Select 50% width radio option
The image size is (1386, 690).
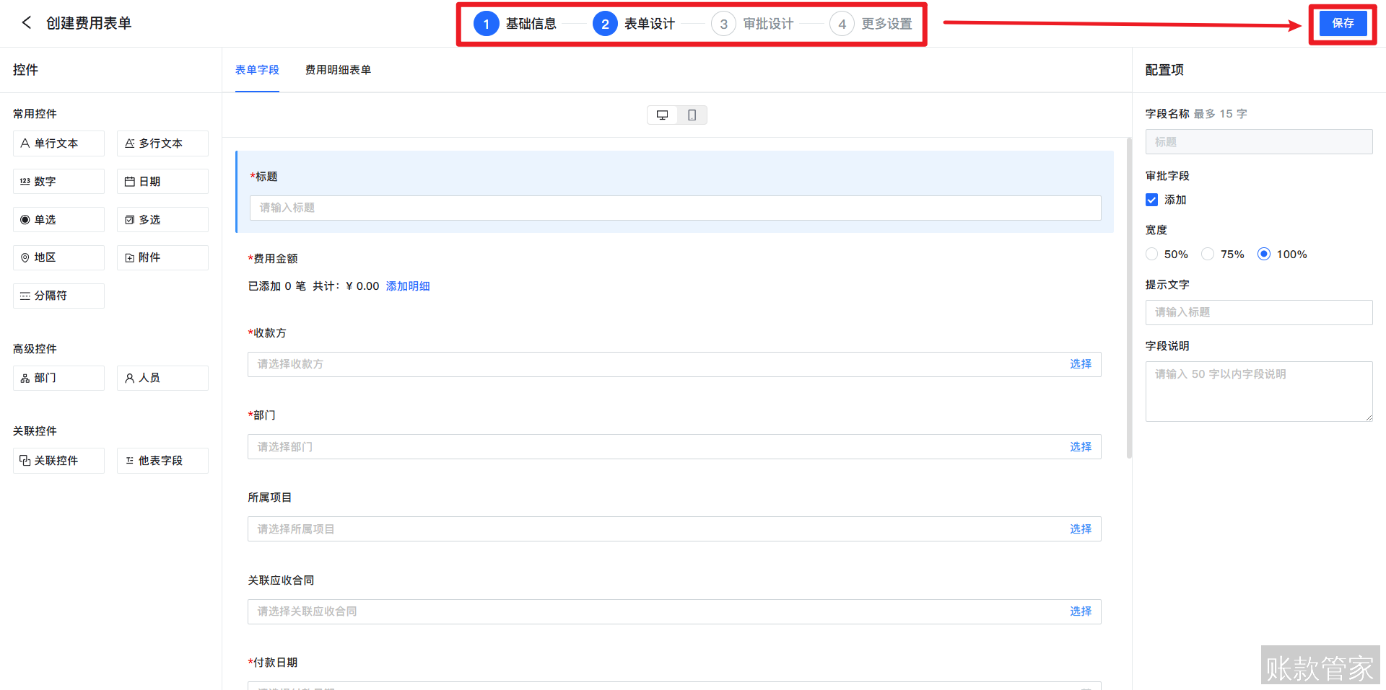point(1152,254)
